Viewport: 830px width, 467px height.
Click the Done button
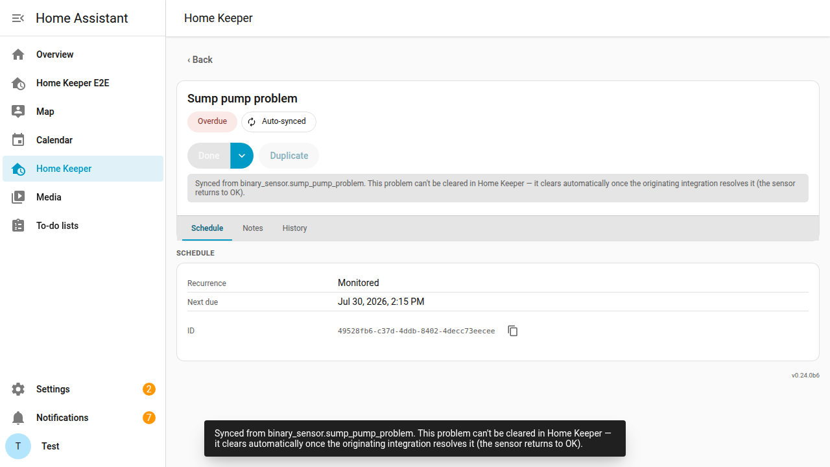point(209,156)
